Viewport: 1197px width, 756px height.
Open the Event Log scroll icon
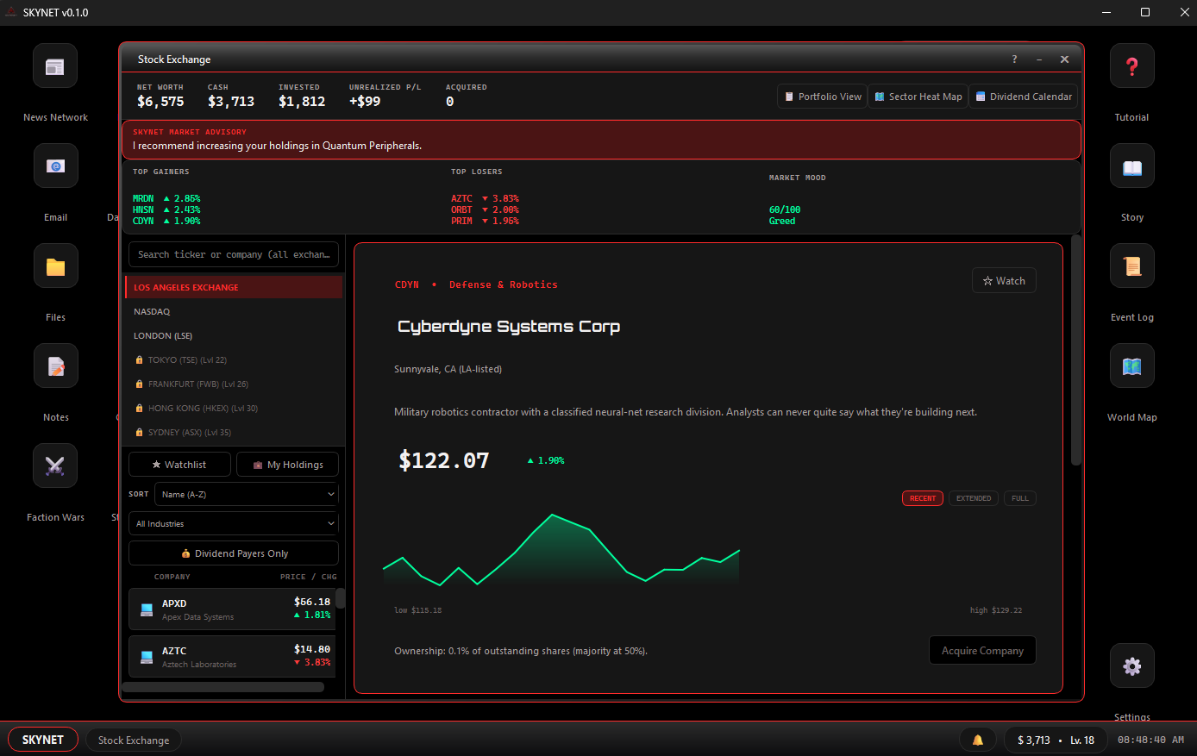tap(1131, 266)
